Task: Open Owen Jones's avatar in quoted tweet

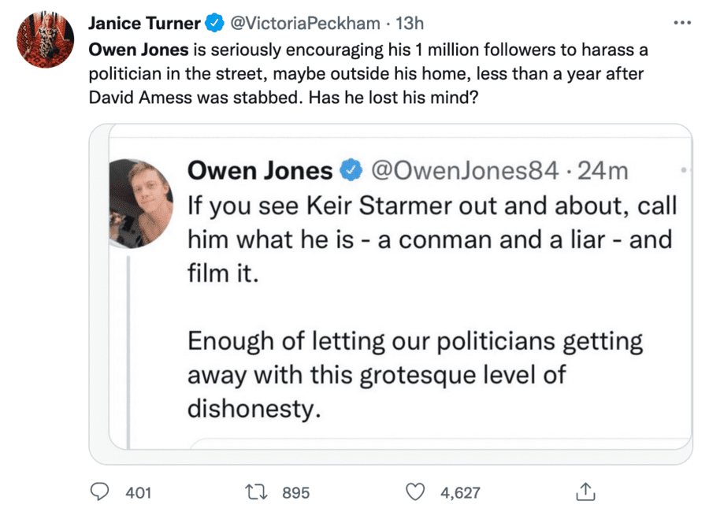Action: tap(139, 203)
